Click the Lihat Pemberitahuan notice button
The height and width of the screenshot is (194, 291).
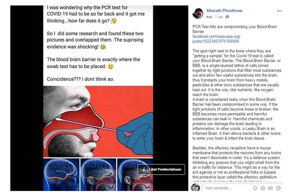tap(166, 169)
